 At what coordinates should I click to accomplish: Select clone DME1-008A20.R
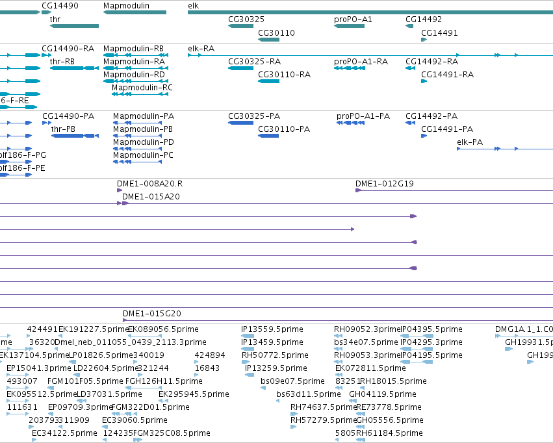[150, 184]
